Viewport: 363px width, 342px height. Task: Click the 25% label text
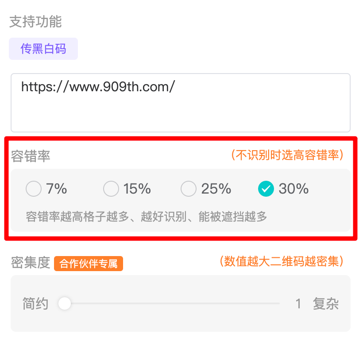click(x=216, y=189)
